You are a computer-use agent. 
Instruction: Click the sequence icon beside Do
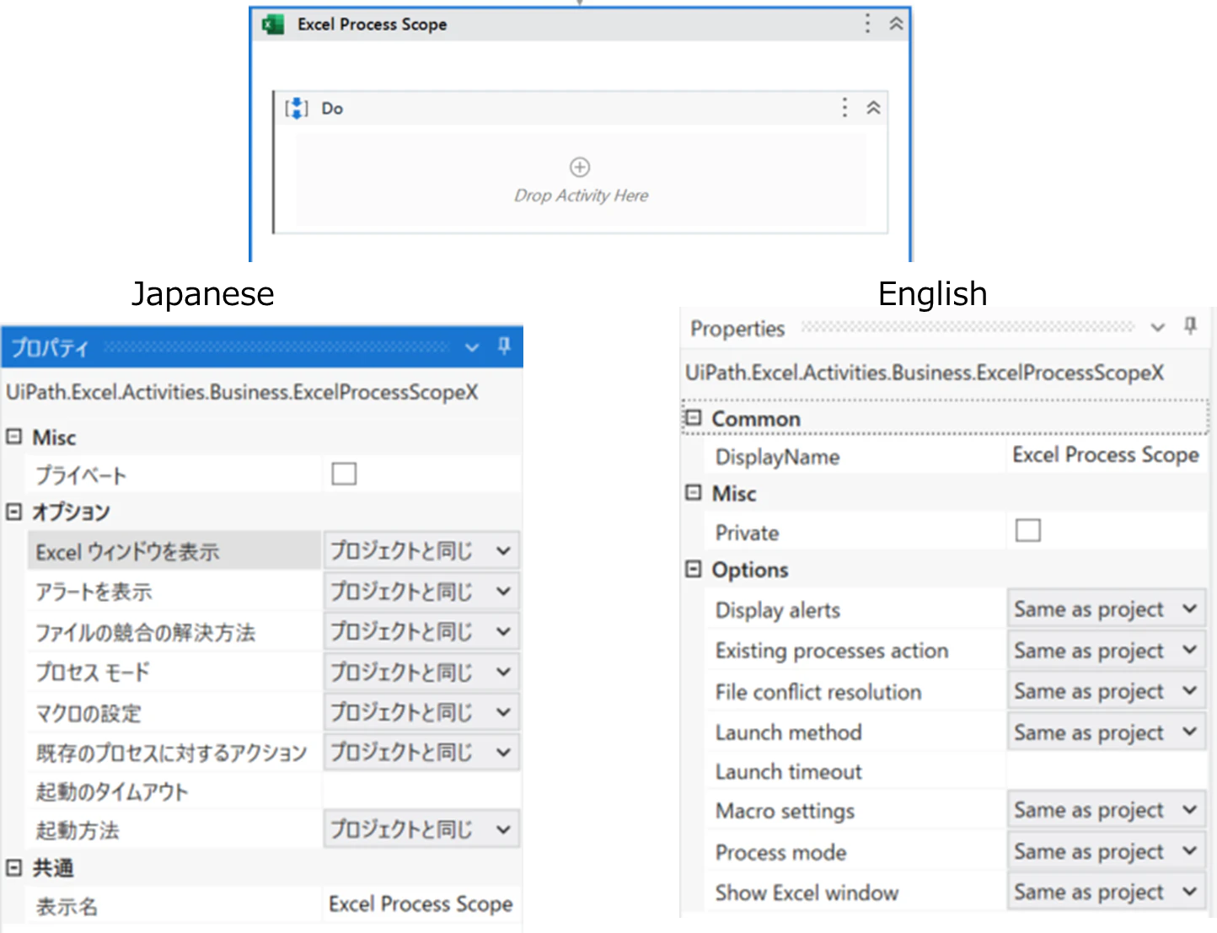click(x=297, y=109)
